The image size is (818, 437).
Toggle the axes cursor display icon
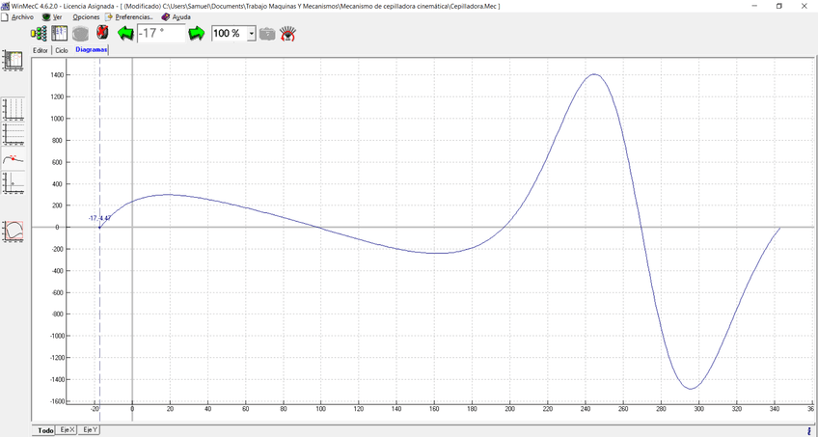[14, 182]
